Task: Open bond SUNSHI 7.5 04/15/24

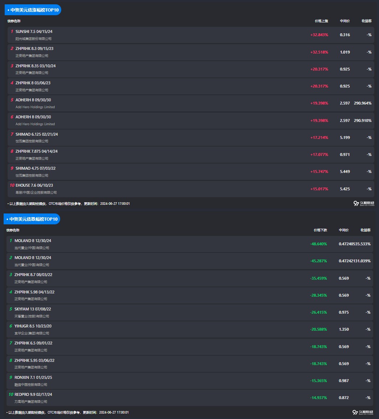Action: (x=34, y=31)
